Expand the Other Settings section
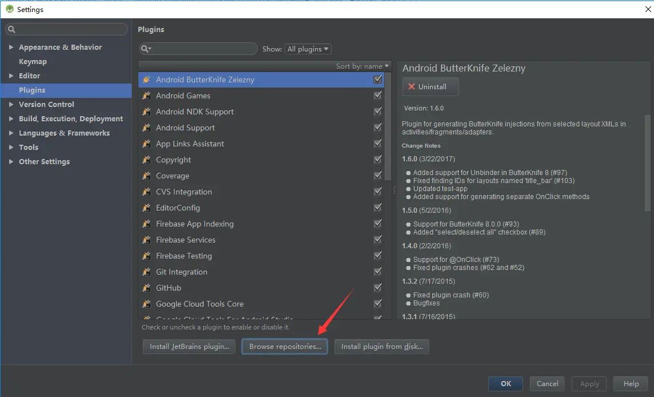Viewport: 654px width, 397px height. pyautogui.click(x=11, y=161)
